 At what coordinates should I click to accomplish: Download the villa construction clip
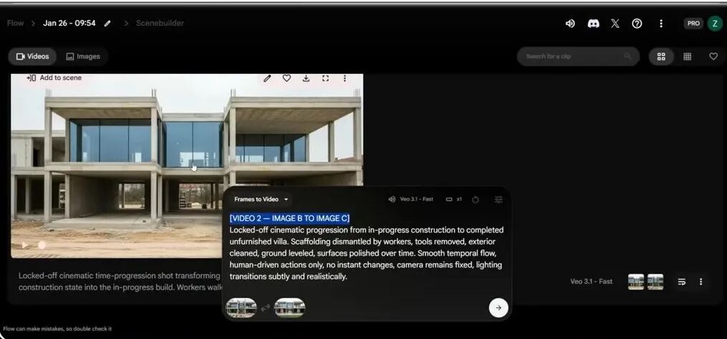pyautogui.click(x=306, y=78)
